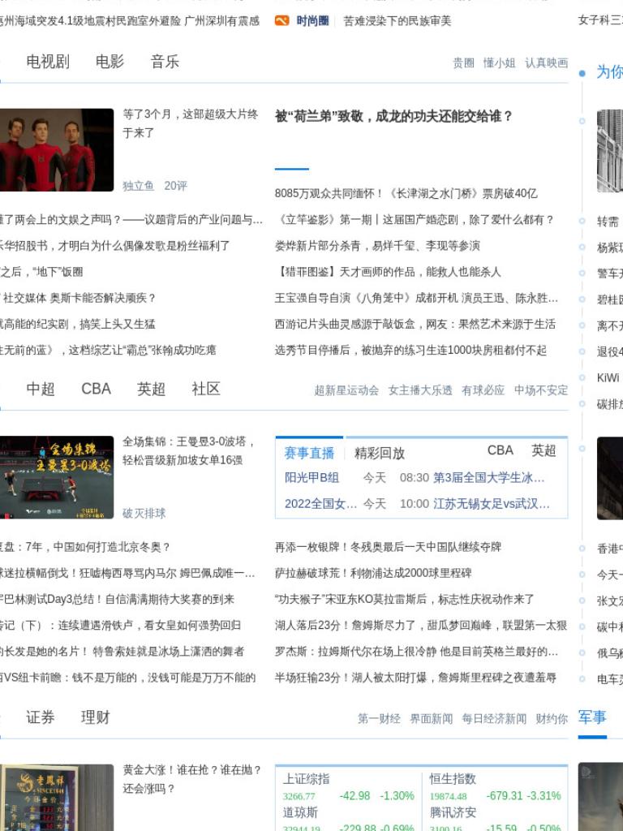Open the Spider-Man movie thumbnail
The image size is (623, 831).
57,150
